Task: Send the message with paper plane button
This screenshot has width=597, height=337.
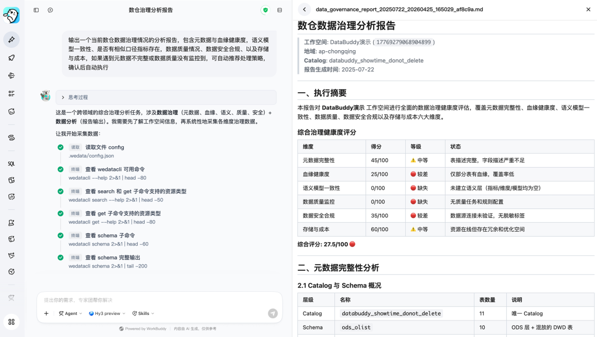Action: coord(273,313)
